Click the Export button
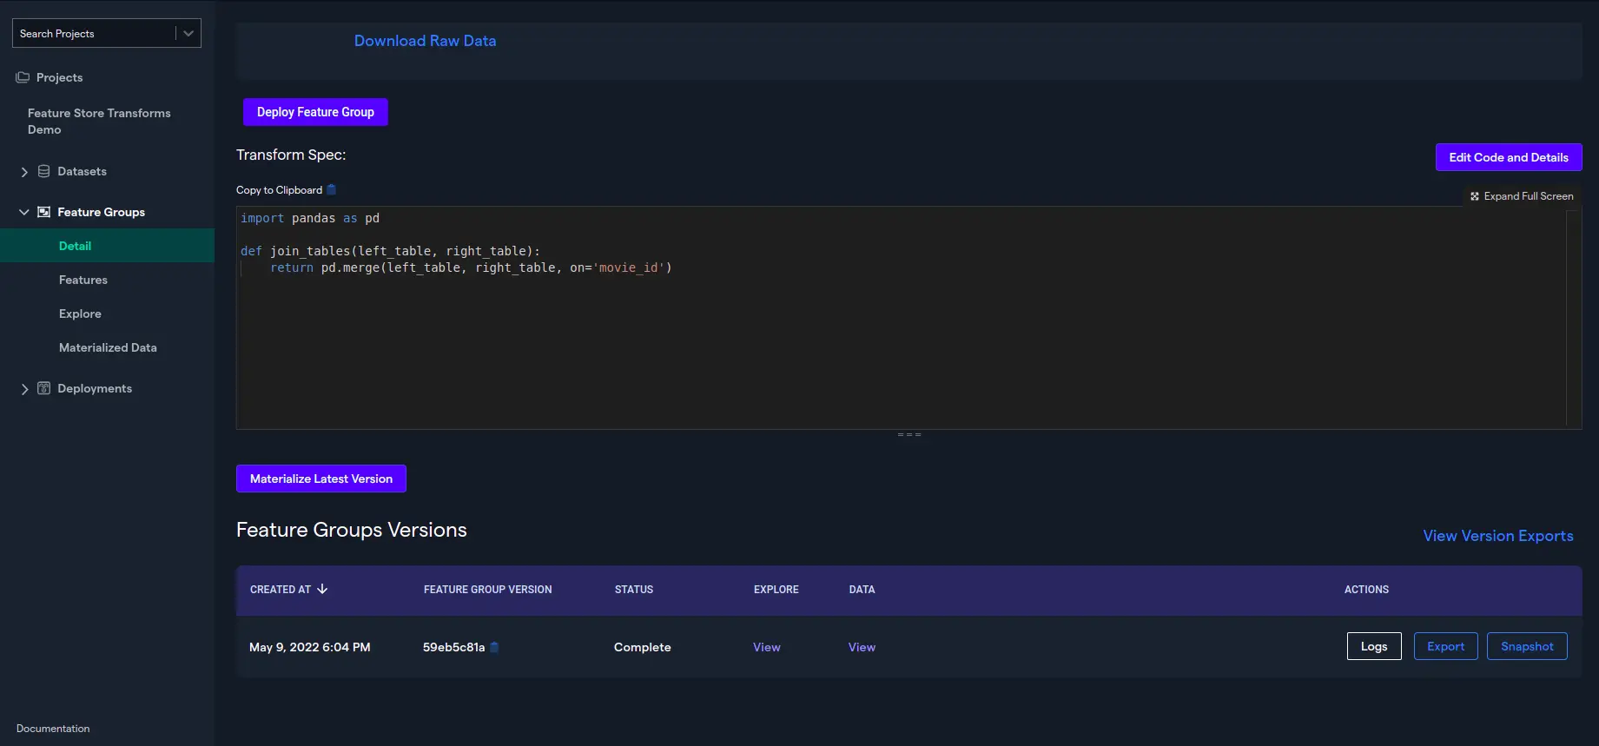The width and height of the screenshot is (1599, 746). (1445, 646)
